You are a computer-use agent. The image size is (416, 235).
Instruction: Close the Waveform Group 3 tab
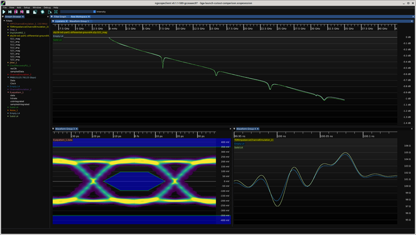click(x=77, y=129)
